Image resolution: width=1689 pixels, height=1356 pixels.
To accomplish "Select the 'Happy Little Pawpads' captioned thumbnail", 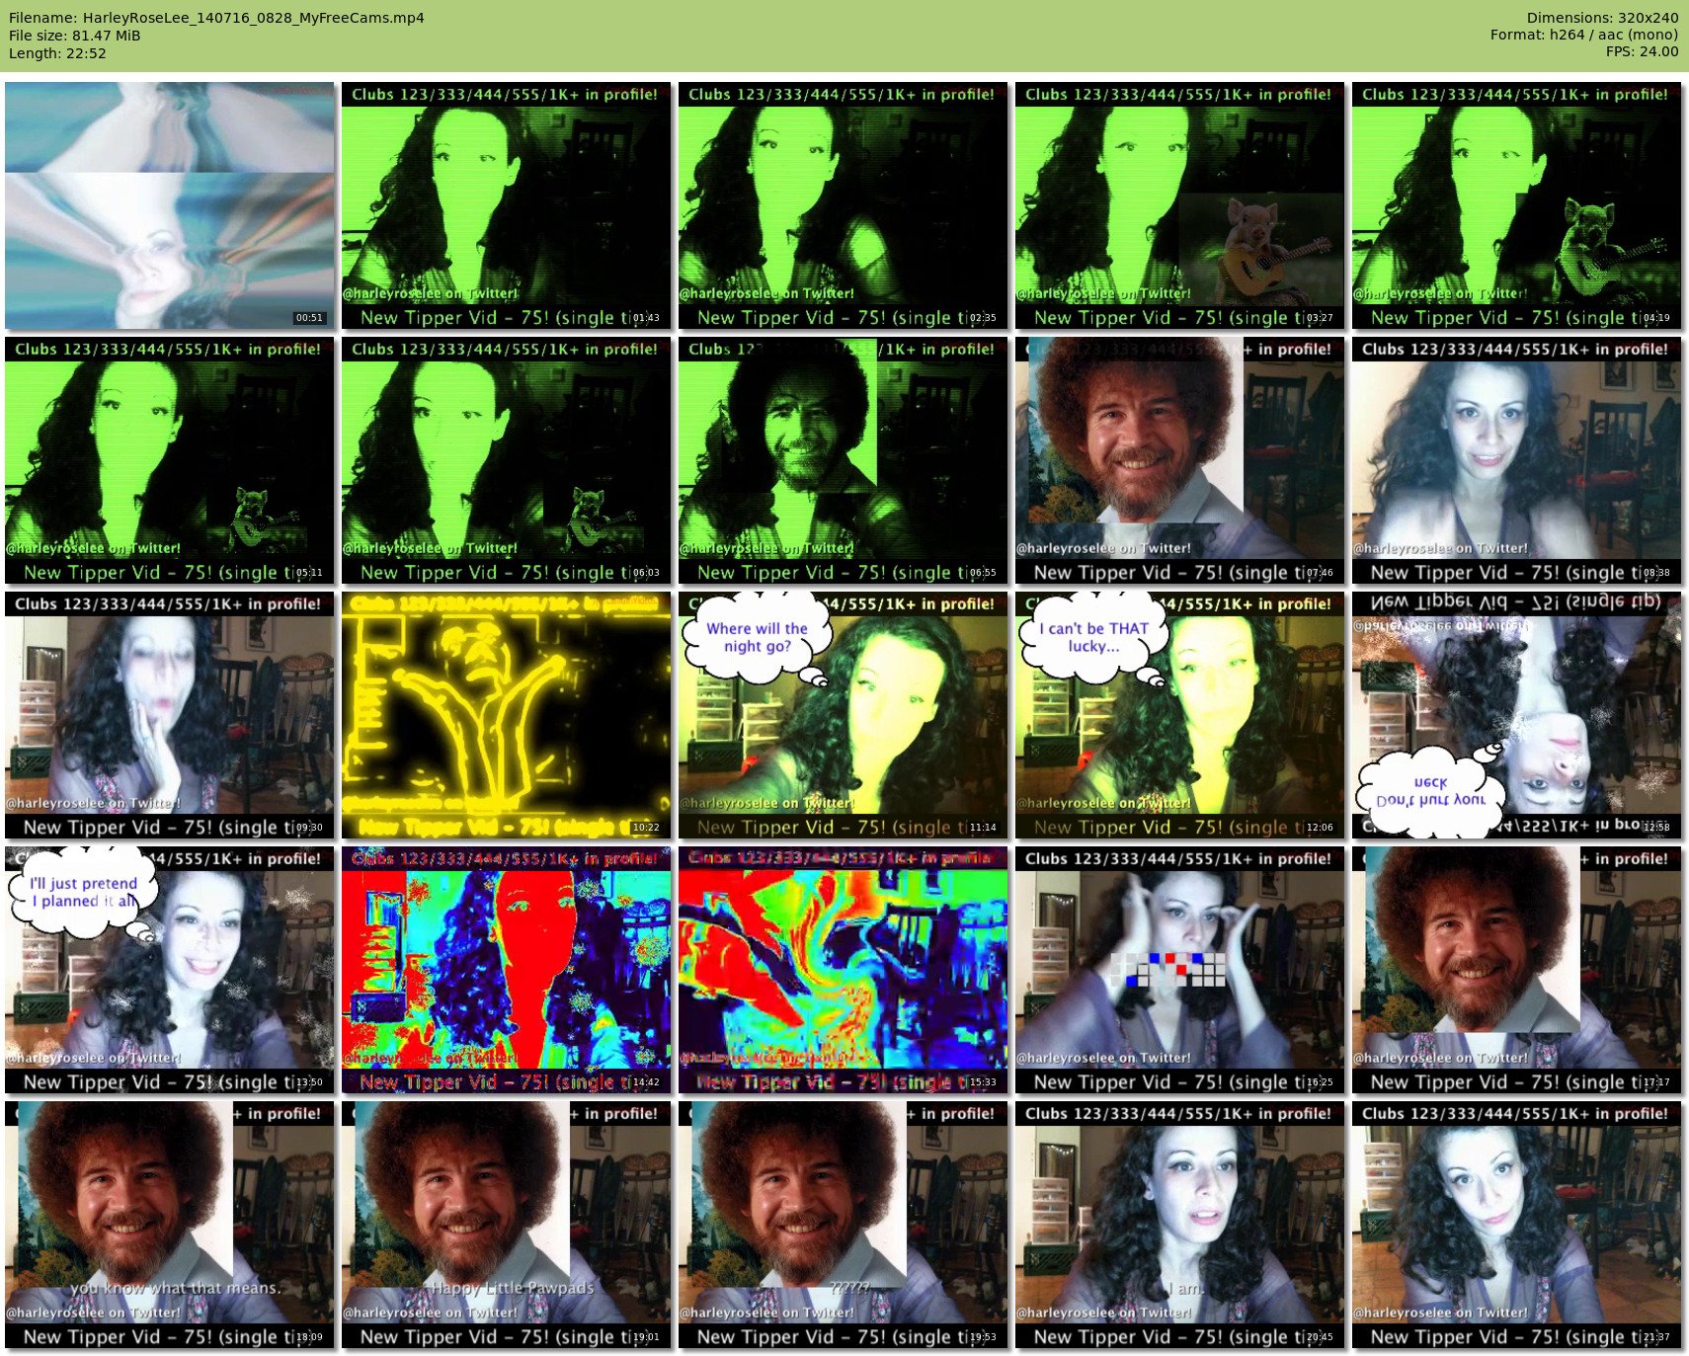I will coord(506,1225).
